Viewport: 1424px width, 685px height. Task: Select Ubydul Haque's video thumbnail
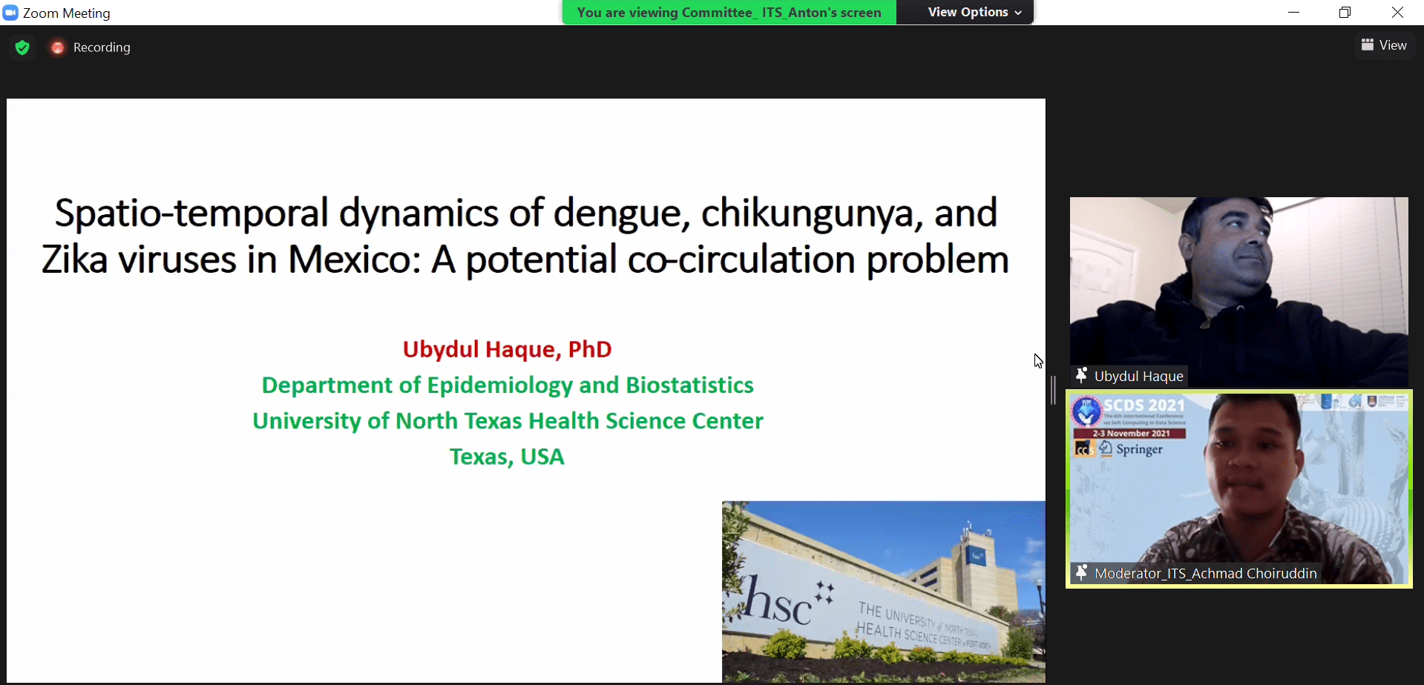tap(1238, 282)
